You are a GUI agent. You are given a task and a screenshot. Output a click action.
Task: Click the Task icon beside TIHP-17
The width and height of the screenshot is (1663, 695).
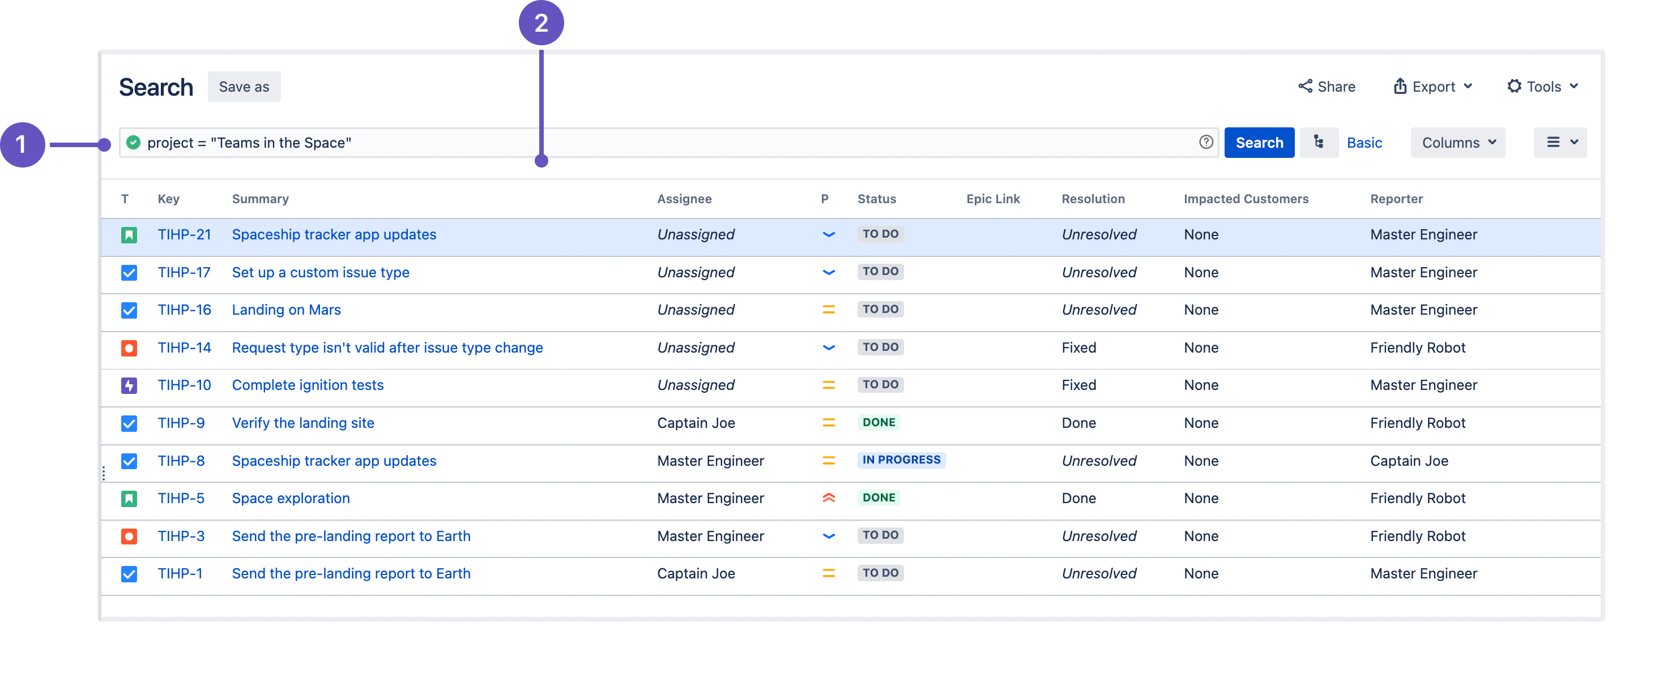click(x=129, y=272)
